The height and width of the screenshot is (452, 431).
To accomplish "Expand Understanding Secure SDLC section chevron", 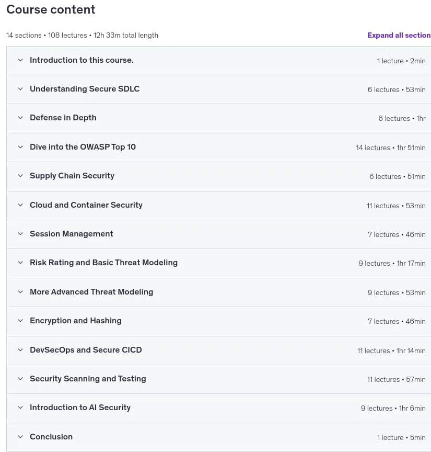I will pos(20,89).
